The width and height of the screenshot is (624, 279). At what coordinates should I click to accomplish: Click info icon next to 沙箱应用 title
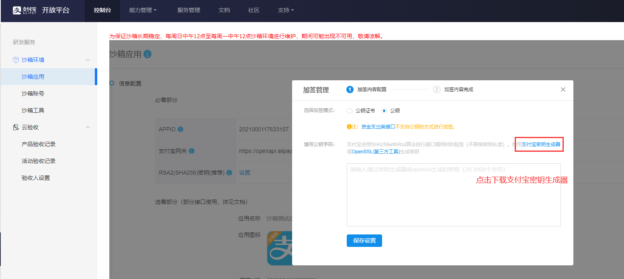click(147, 54)
